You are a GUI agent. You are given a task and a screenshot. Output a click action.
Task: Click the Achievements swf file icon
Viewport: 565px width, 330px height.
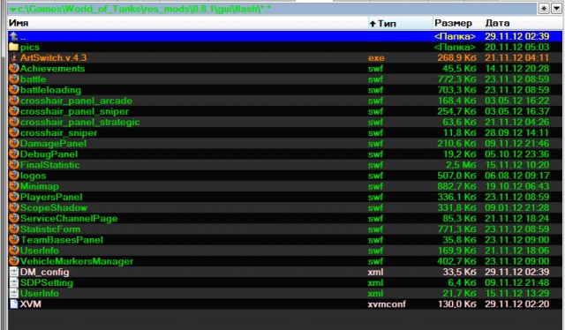14,69
